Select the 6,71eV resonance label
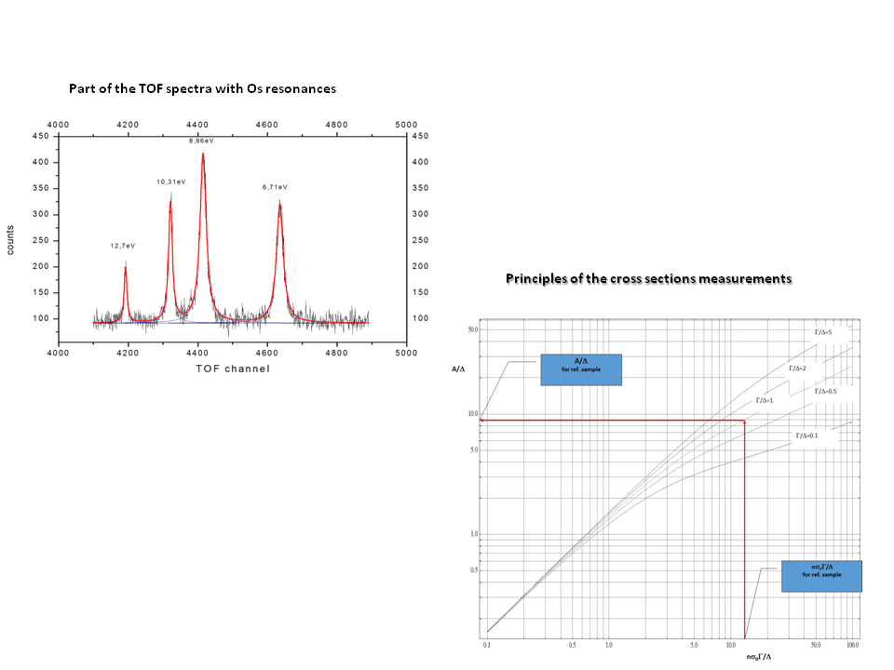 277,187
